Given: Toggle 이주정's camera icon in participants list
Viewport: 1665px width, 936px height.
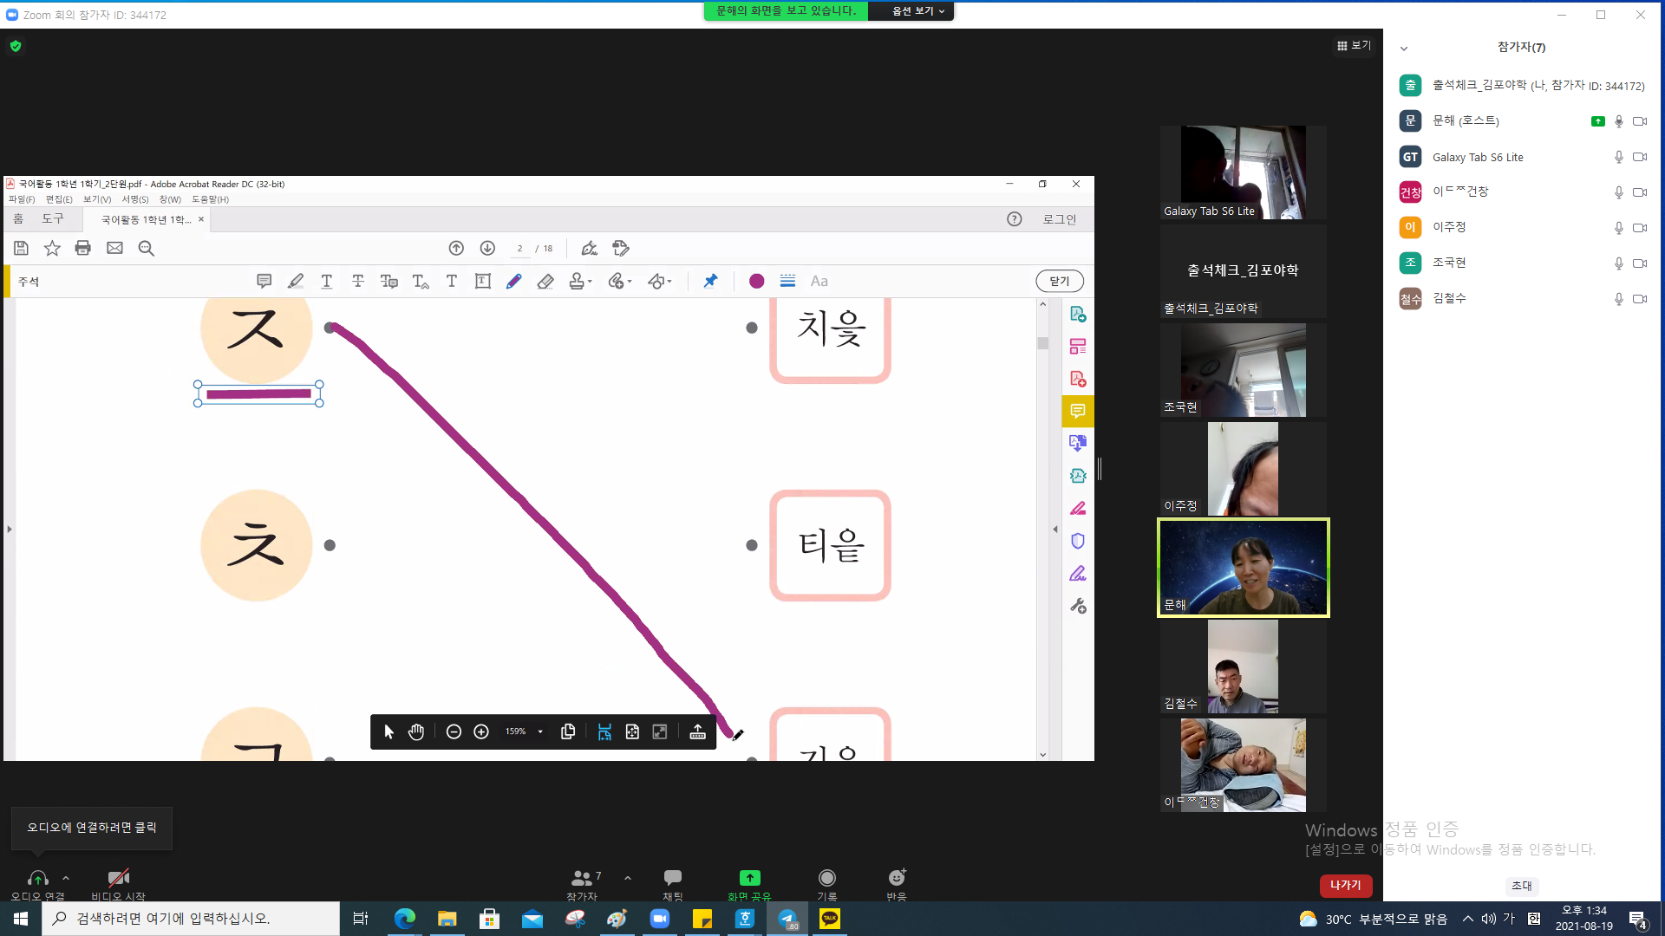Looking at the screenshot, I should coord(1640,228).
